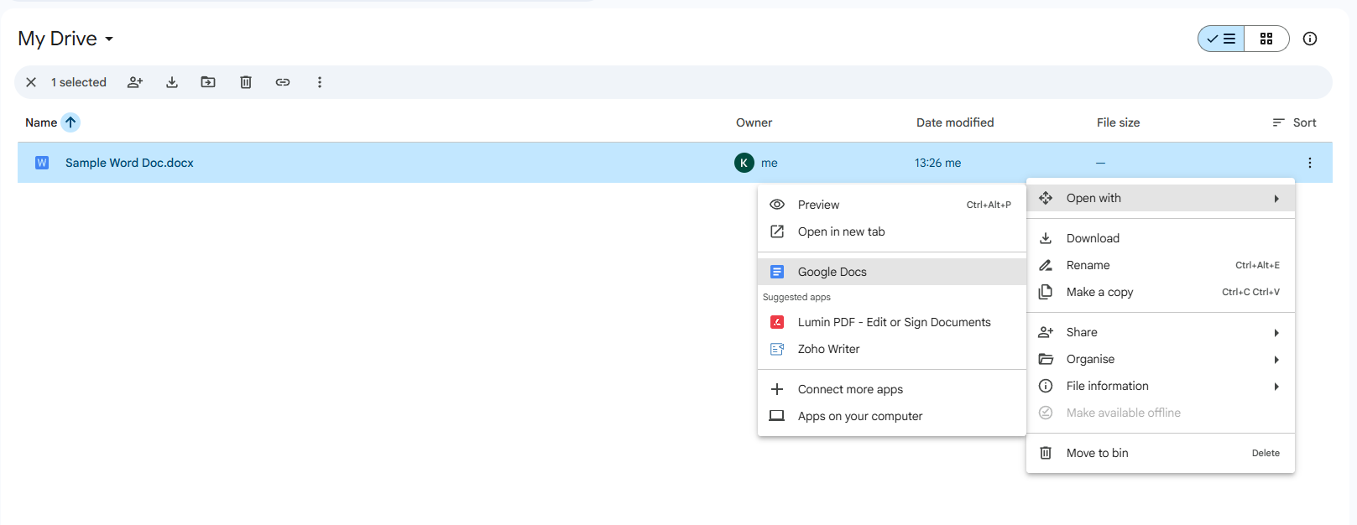Copy link using the link icon

point(283,82)
